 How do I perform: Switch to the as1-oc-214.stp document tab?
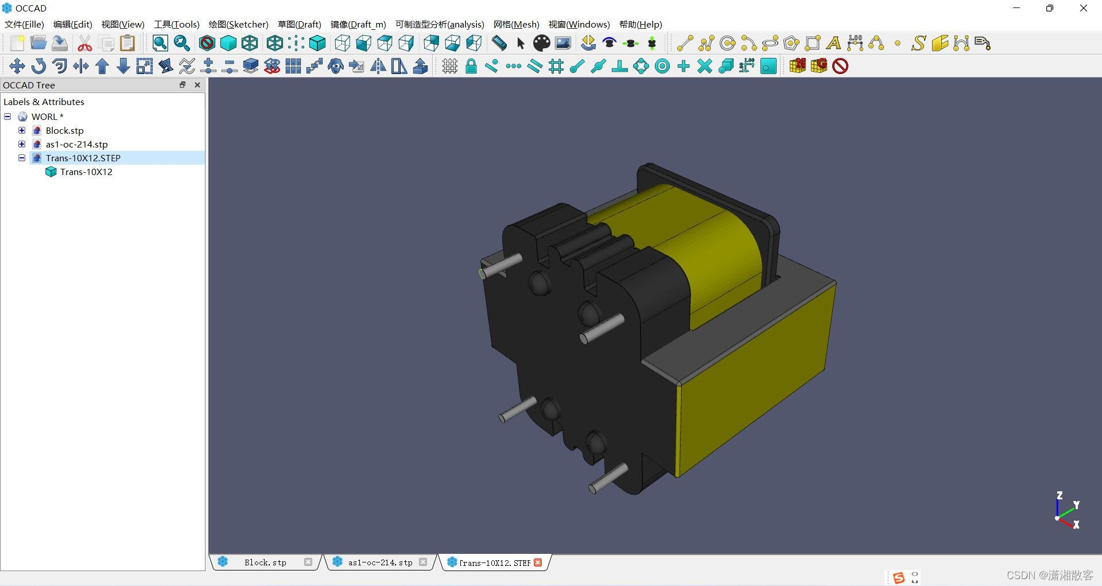tap(380, 562)
